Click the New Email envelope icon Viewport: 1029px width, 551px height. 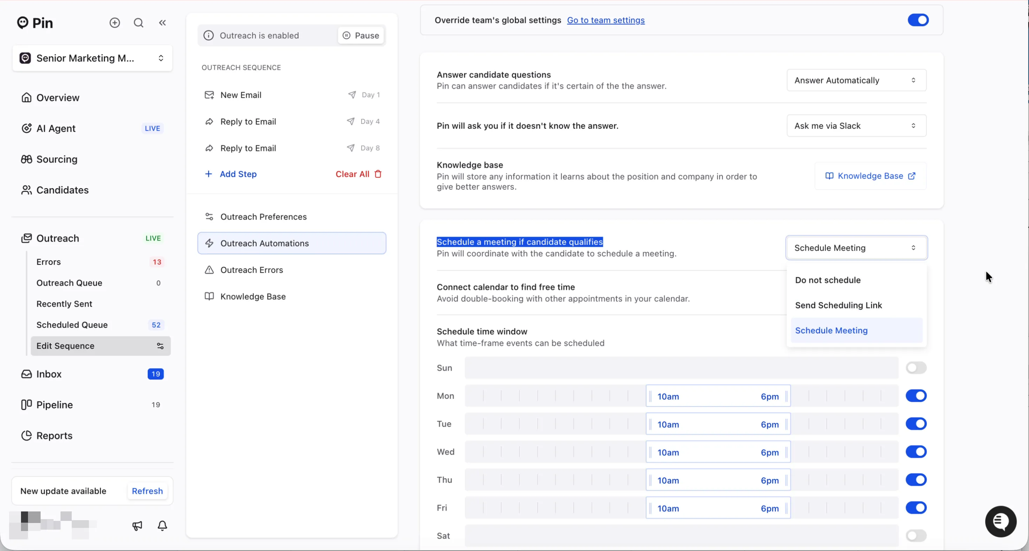[x=209, y=95]
